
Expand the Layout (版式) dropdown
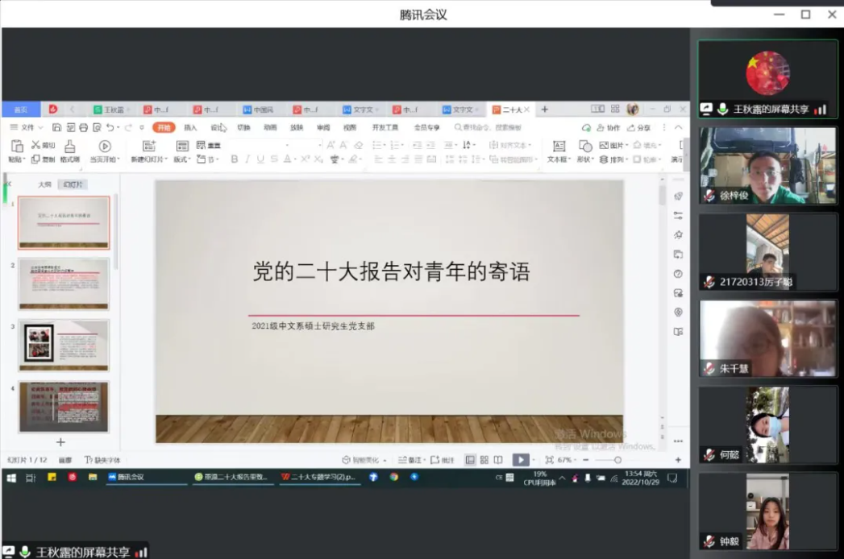183,159
